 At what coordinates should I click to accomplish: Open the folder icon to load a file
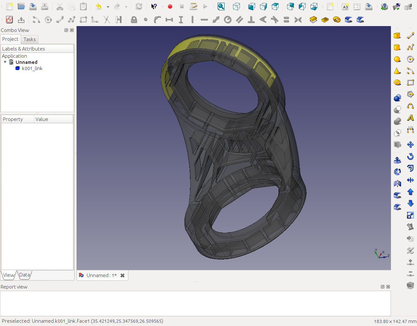coord(21,7)
